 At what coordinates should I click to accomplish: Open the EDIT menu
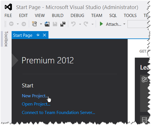coord(23,16)
